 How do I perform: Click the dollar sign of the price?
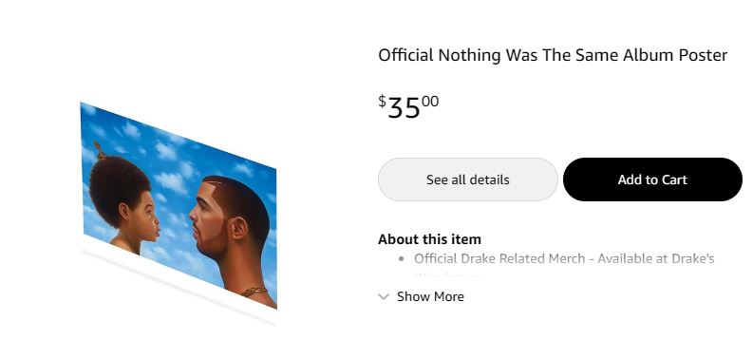click(x=382, y=101)
